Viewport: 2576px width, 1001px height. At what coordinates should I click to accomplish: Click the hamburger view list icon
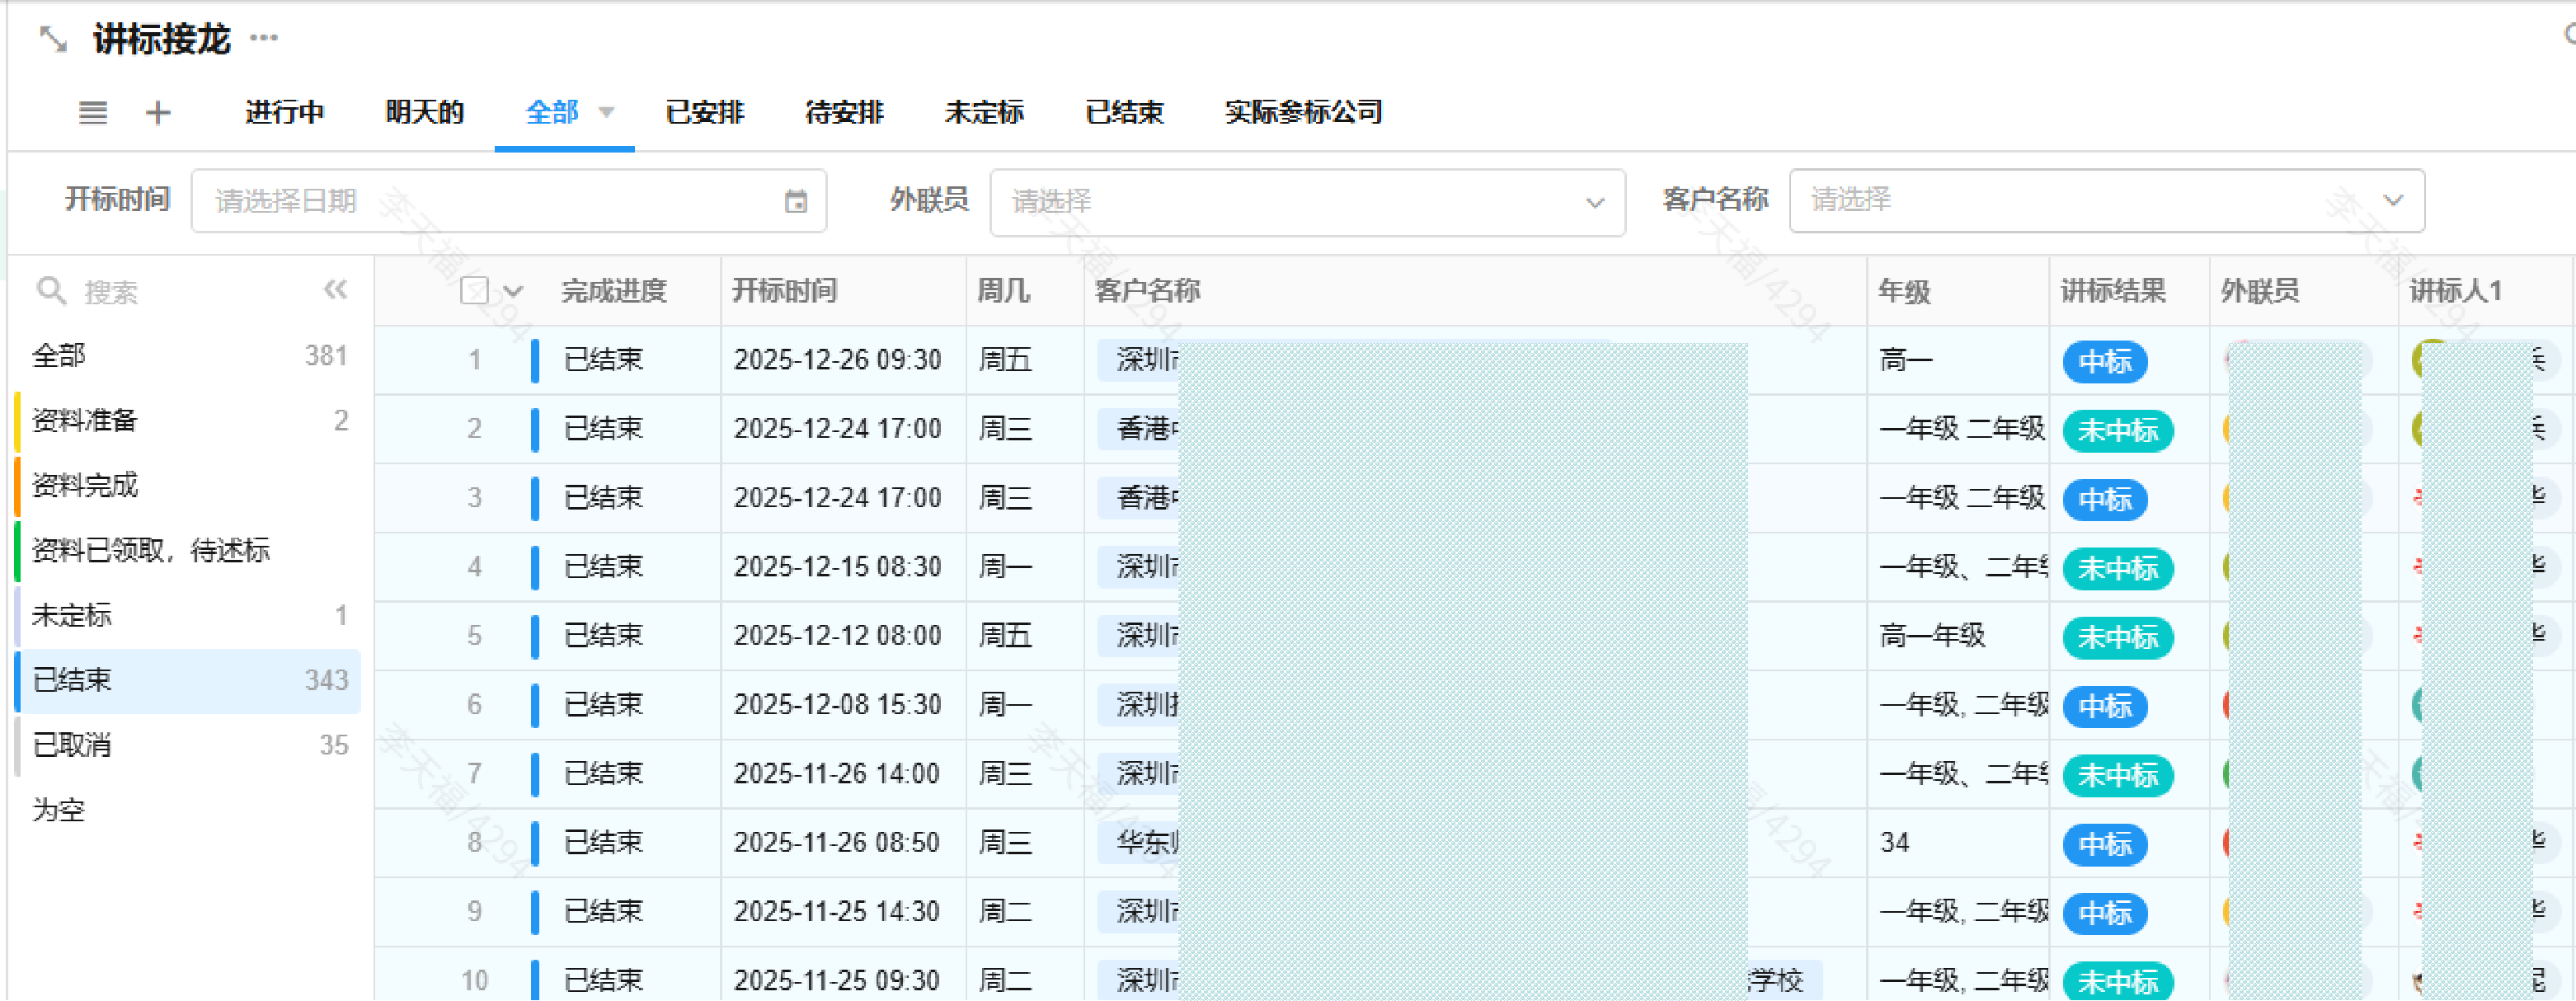point(93,112)
